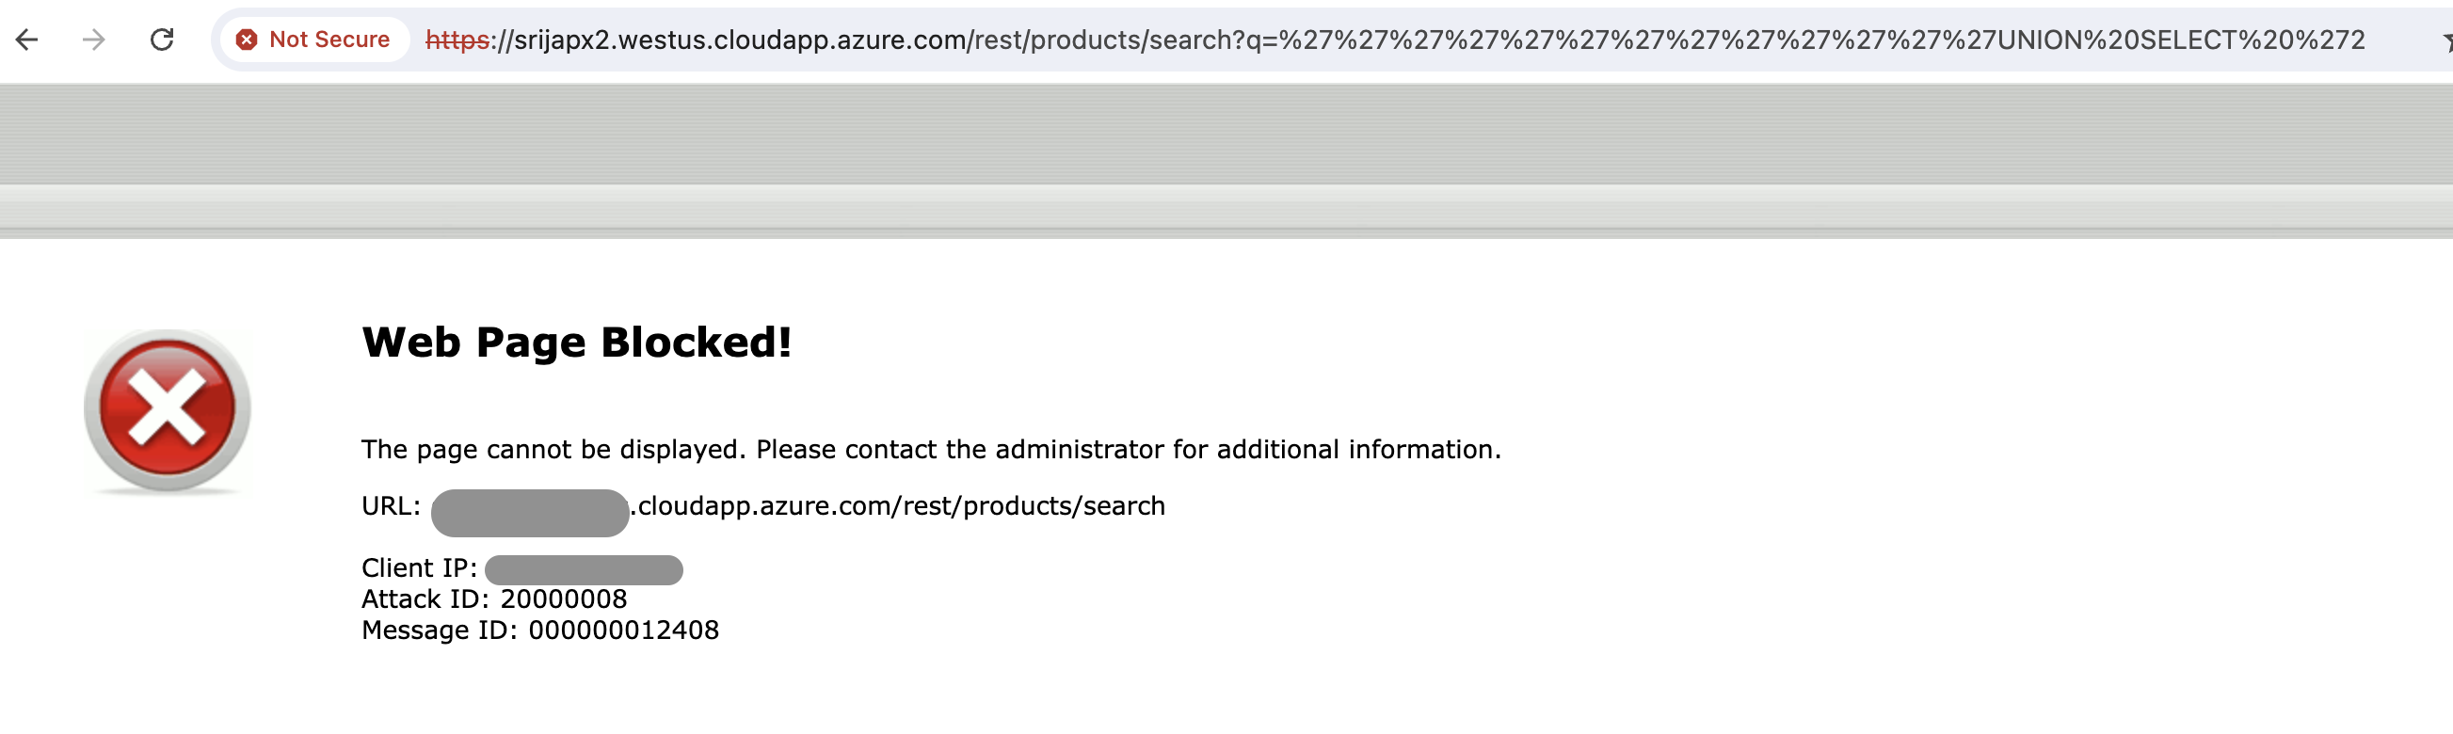This screenshot has width=2453, height=734.
Task: Click the Client IP label
Action: click(419, 568)
